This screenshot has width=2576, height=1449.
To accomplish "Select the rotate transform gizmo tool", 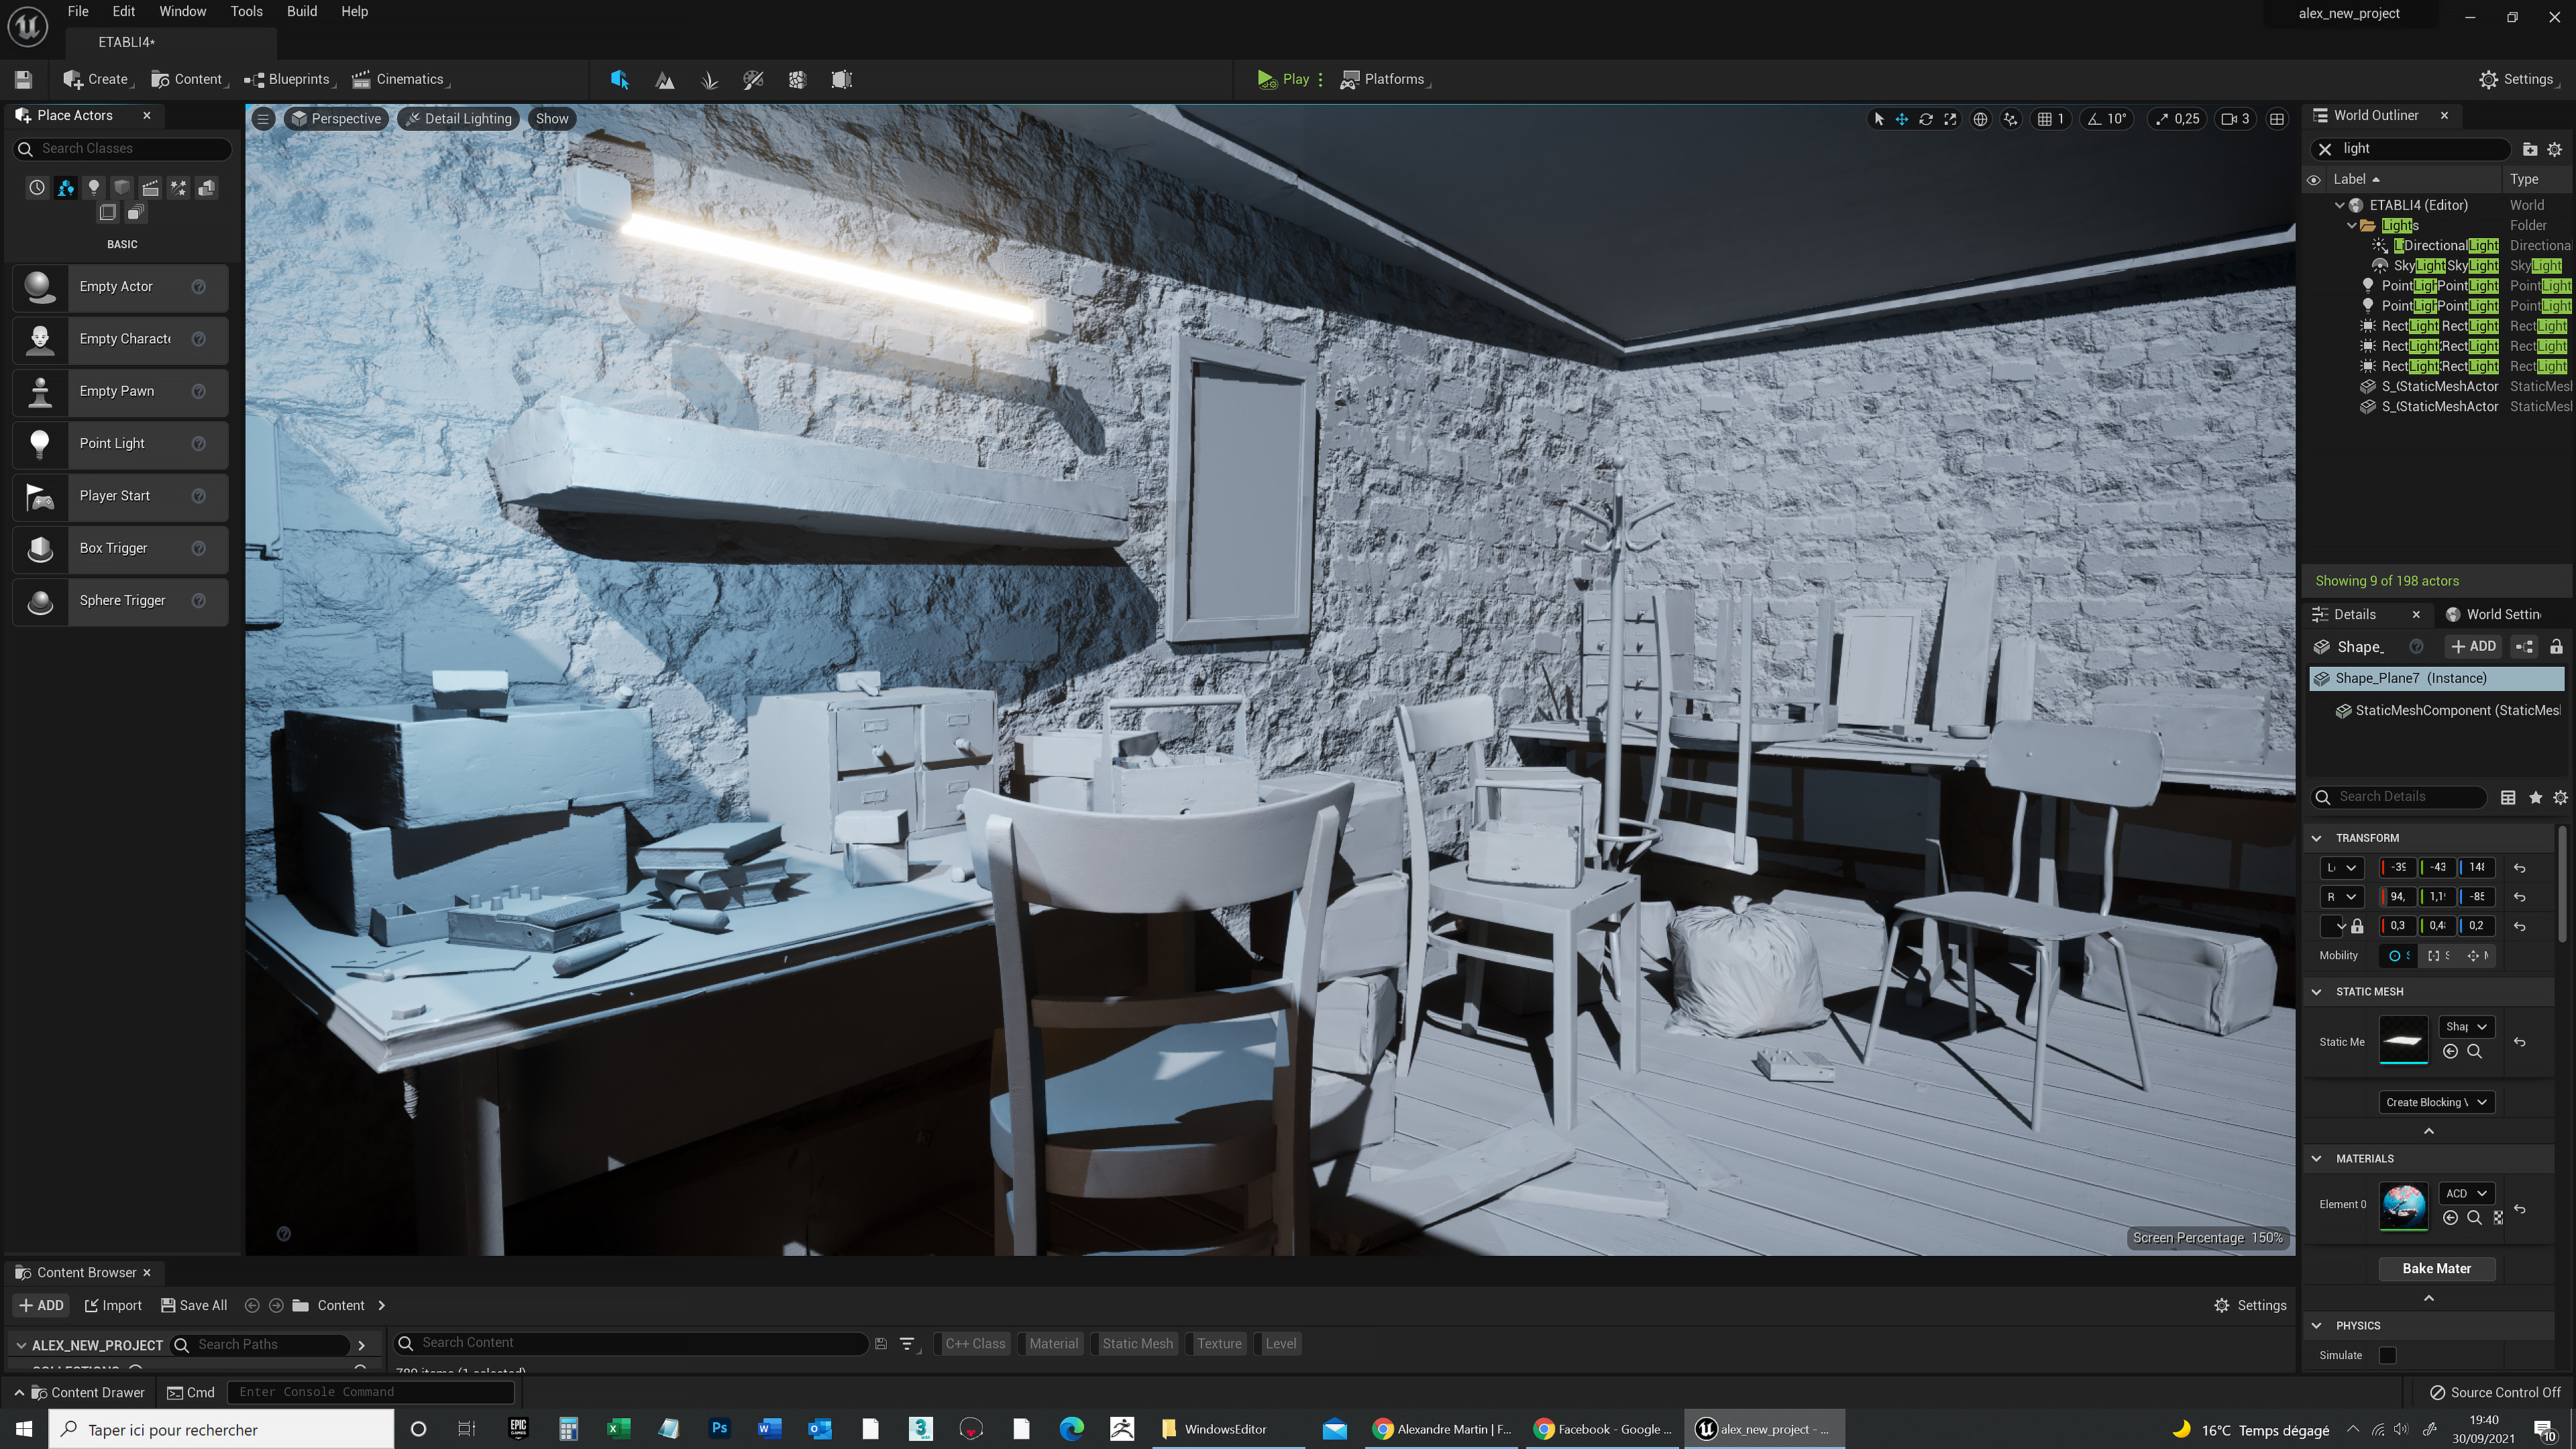I will 1925,119.
